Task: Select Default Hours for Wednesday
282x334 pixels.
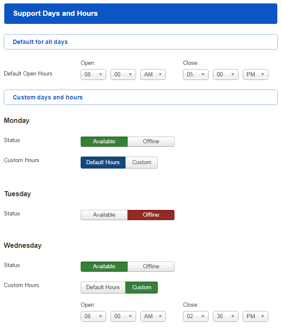Action: pos(103,288)
